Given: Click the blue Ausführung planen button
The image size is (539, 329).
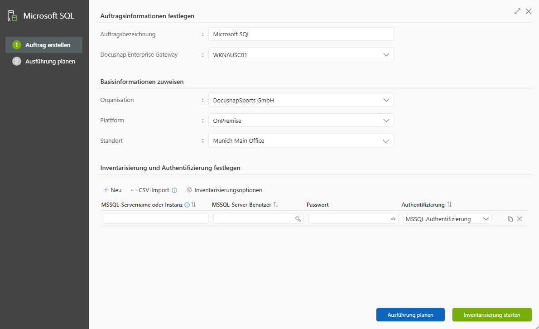Looking at the screenshot, I should point(410,315).
